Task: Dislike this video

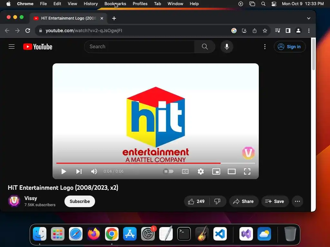Action: coord(218,201)
